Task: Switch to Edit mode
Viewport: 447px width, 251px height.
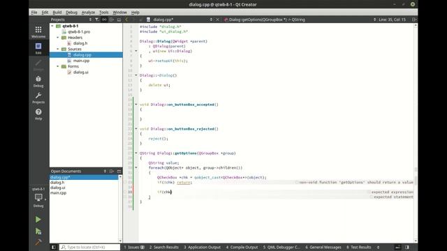Action: pos(38,48)
